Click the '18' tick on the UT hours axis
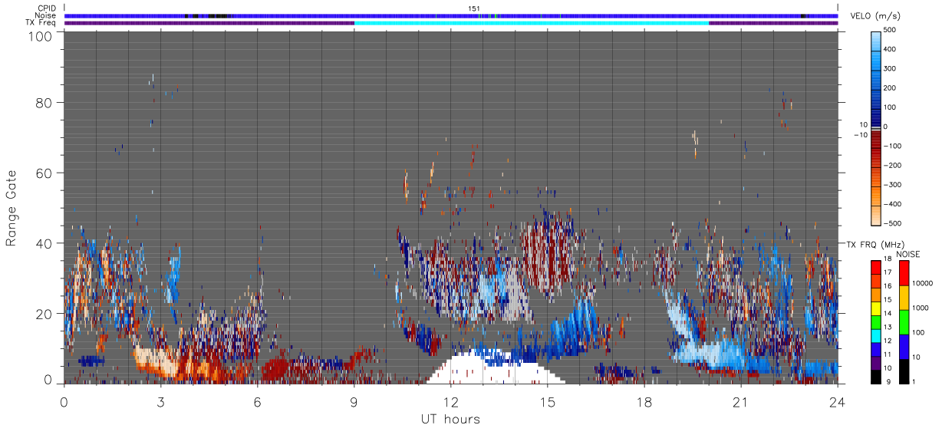Image resolution: width=942 pixels, height=435 pixels. [x=644, y=401]
